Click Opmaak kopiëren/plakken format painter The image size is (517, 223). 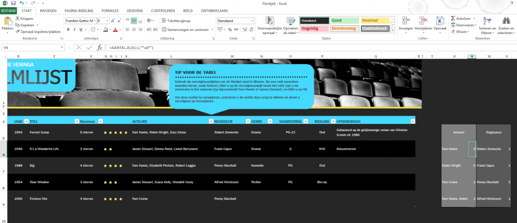38,31
